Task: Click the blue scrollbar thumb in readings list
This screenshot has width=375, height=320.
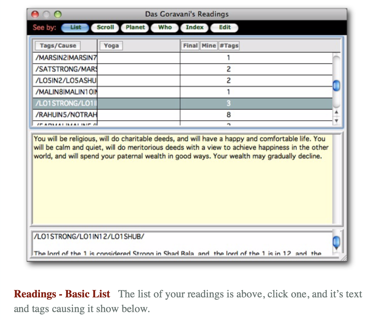Action: tap(336, 86)
